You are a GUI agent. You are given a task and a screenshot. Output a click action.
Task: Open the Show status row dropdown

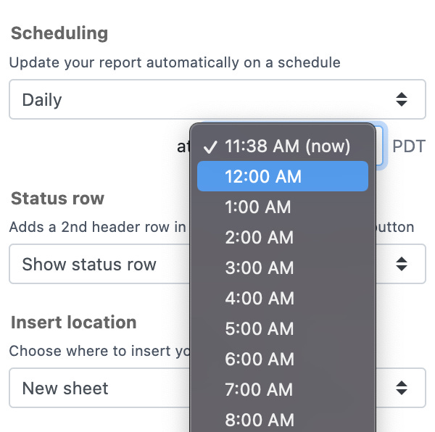(x=217, y=264)
